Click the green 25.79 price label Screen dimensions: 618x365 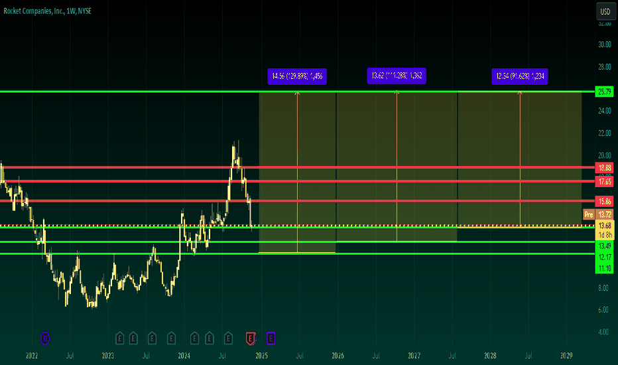(x=605, y=92)
